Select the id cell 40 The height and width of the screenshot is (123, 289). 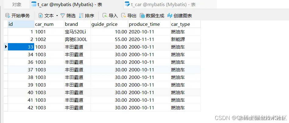pyautogui.click(x=21, y=93)
